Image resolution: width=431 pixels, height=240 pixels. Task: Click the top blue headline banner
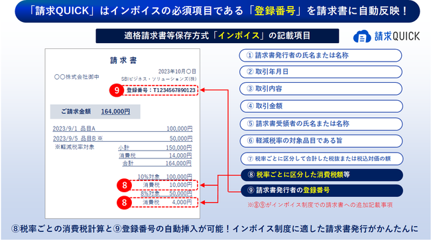(217, 11)
